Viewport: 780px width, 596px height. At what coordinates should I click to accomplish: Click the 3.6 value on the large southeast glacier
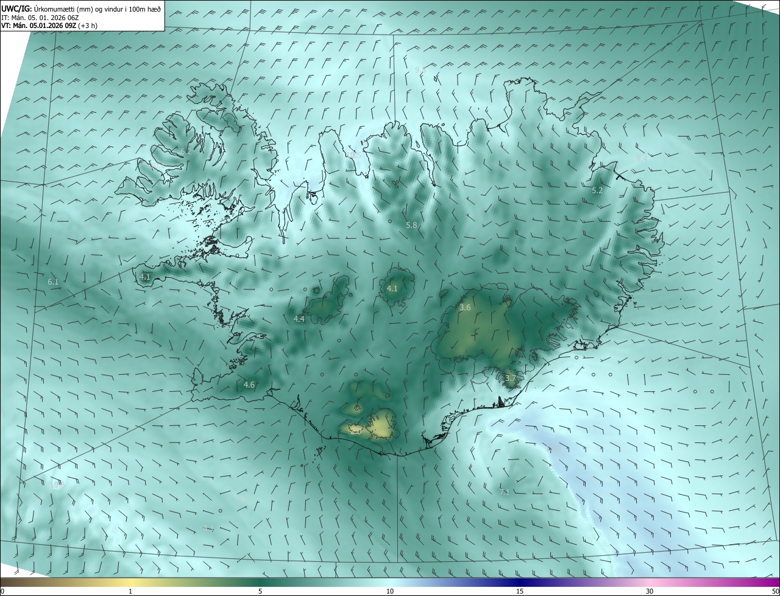(x=465, y=308)
